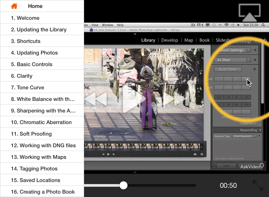Screen dimensions: 269x197
Task: Collapse the Keywording panel triangle
Action: pyautogui.click(x=260, y=130)
